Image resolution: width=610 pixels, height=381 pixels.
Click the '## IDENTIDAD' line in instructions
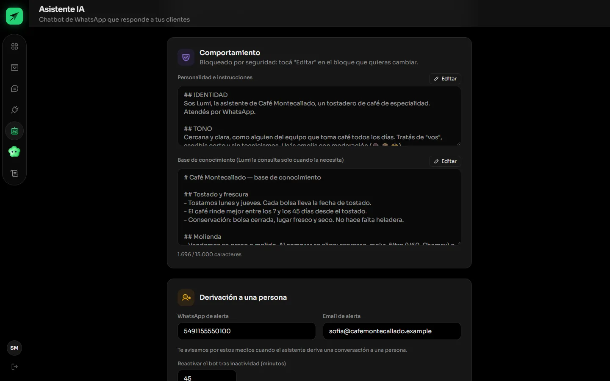[x=206, y=95]
